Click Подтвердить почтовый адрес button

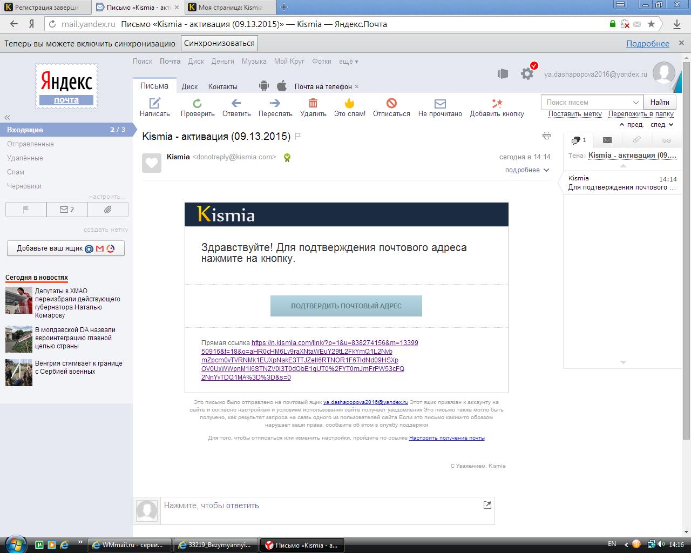click(346, 306)
